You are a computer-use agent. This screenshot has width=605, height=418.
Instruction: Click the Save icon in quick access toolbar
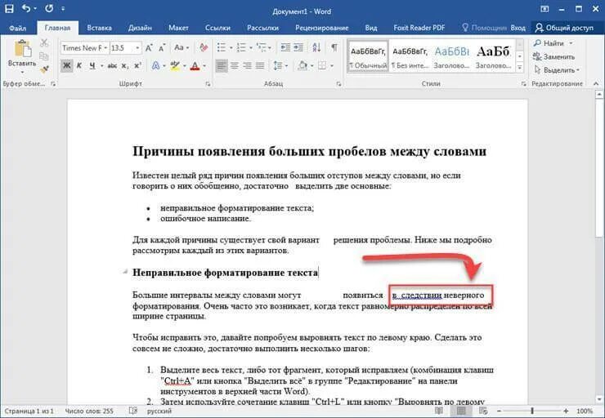9,8
